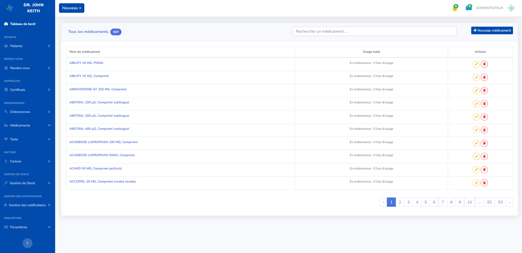The width and height of the screenshot is (522, 253).
Task: Go to pagination page 5
Action: pyautogui.click(x=425, y=202)
